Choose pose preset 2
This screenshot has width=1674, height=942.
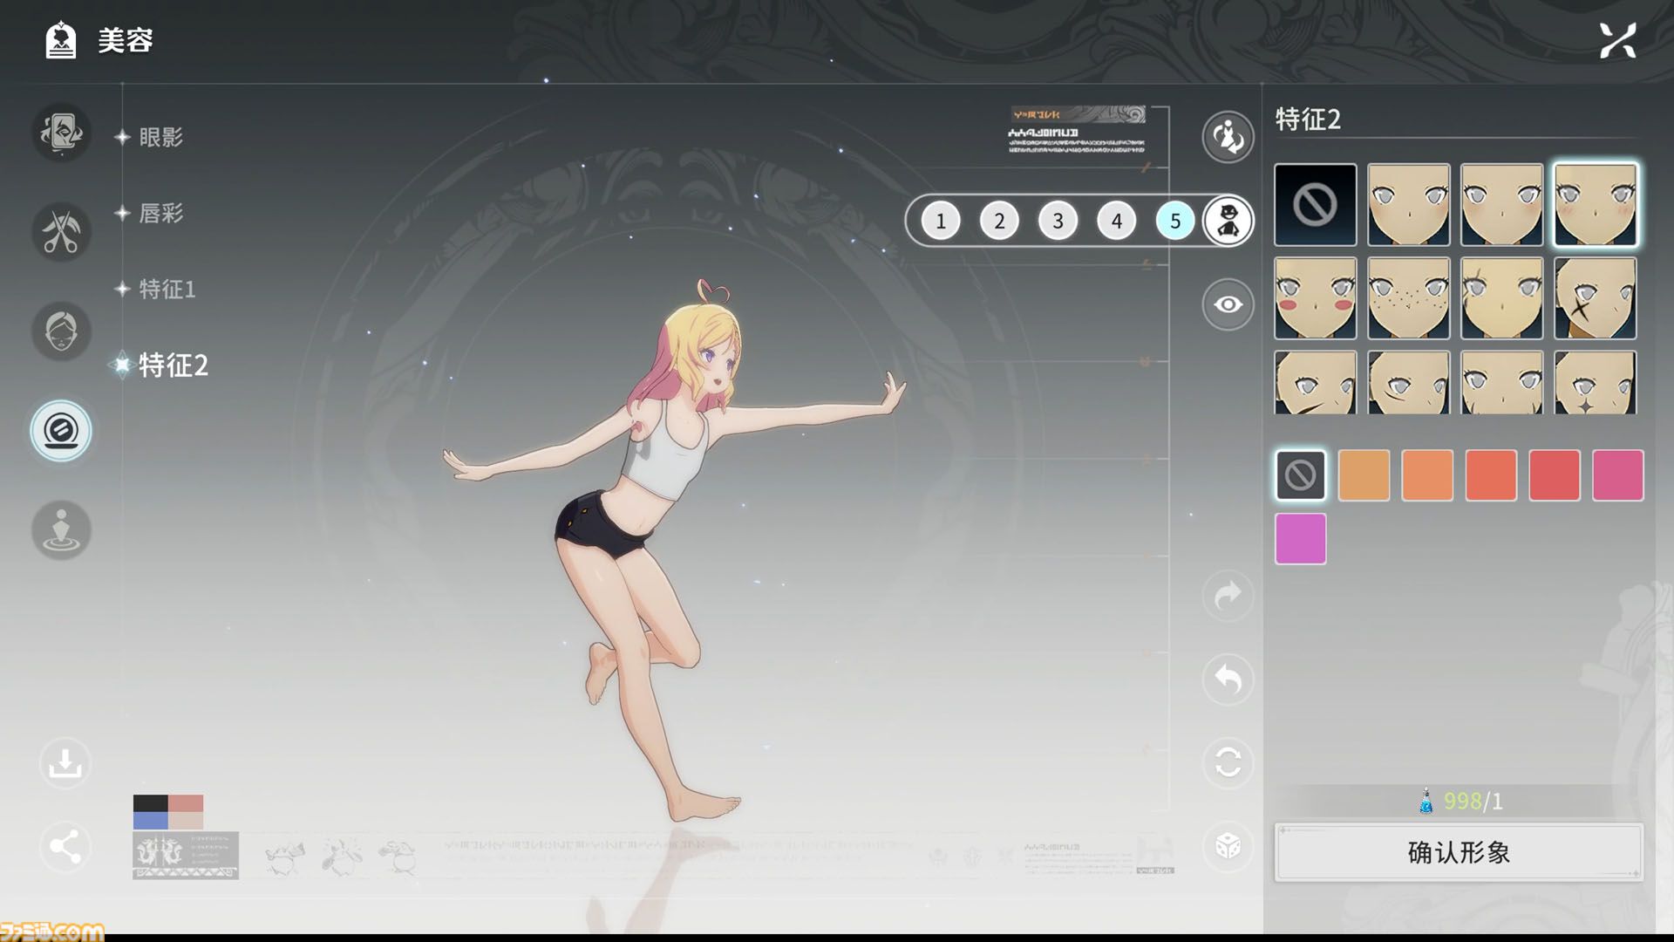point(999,221)
